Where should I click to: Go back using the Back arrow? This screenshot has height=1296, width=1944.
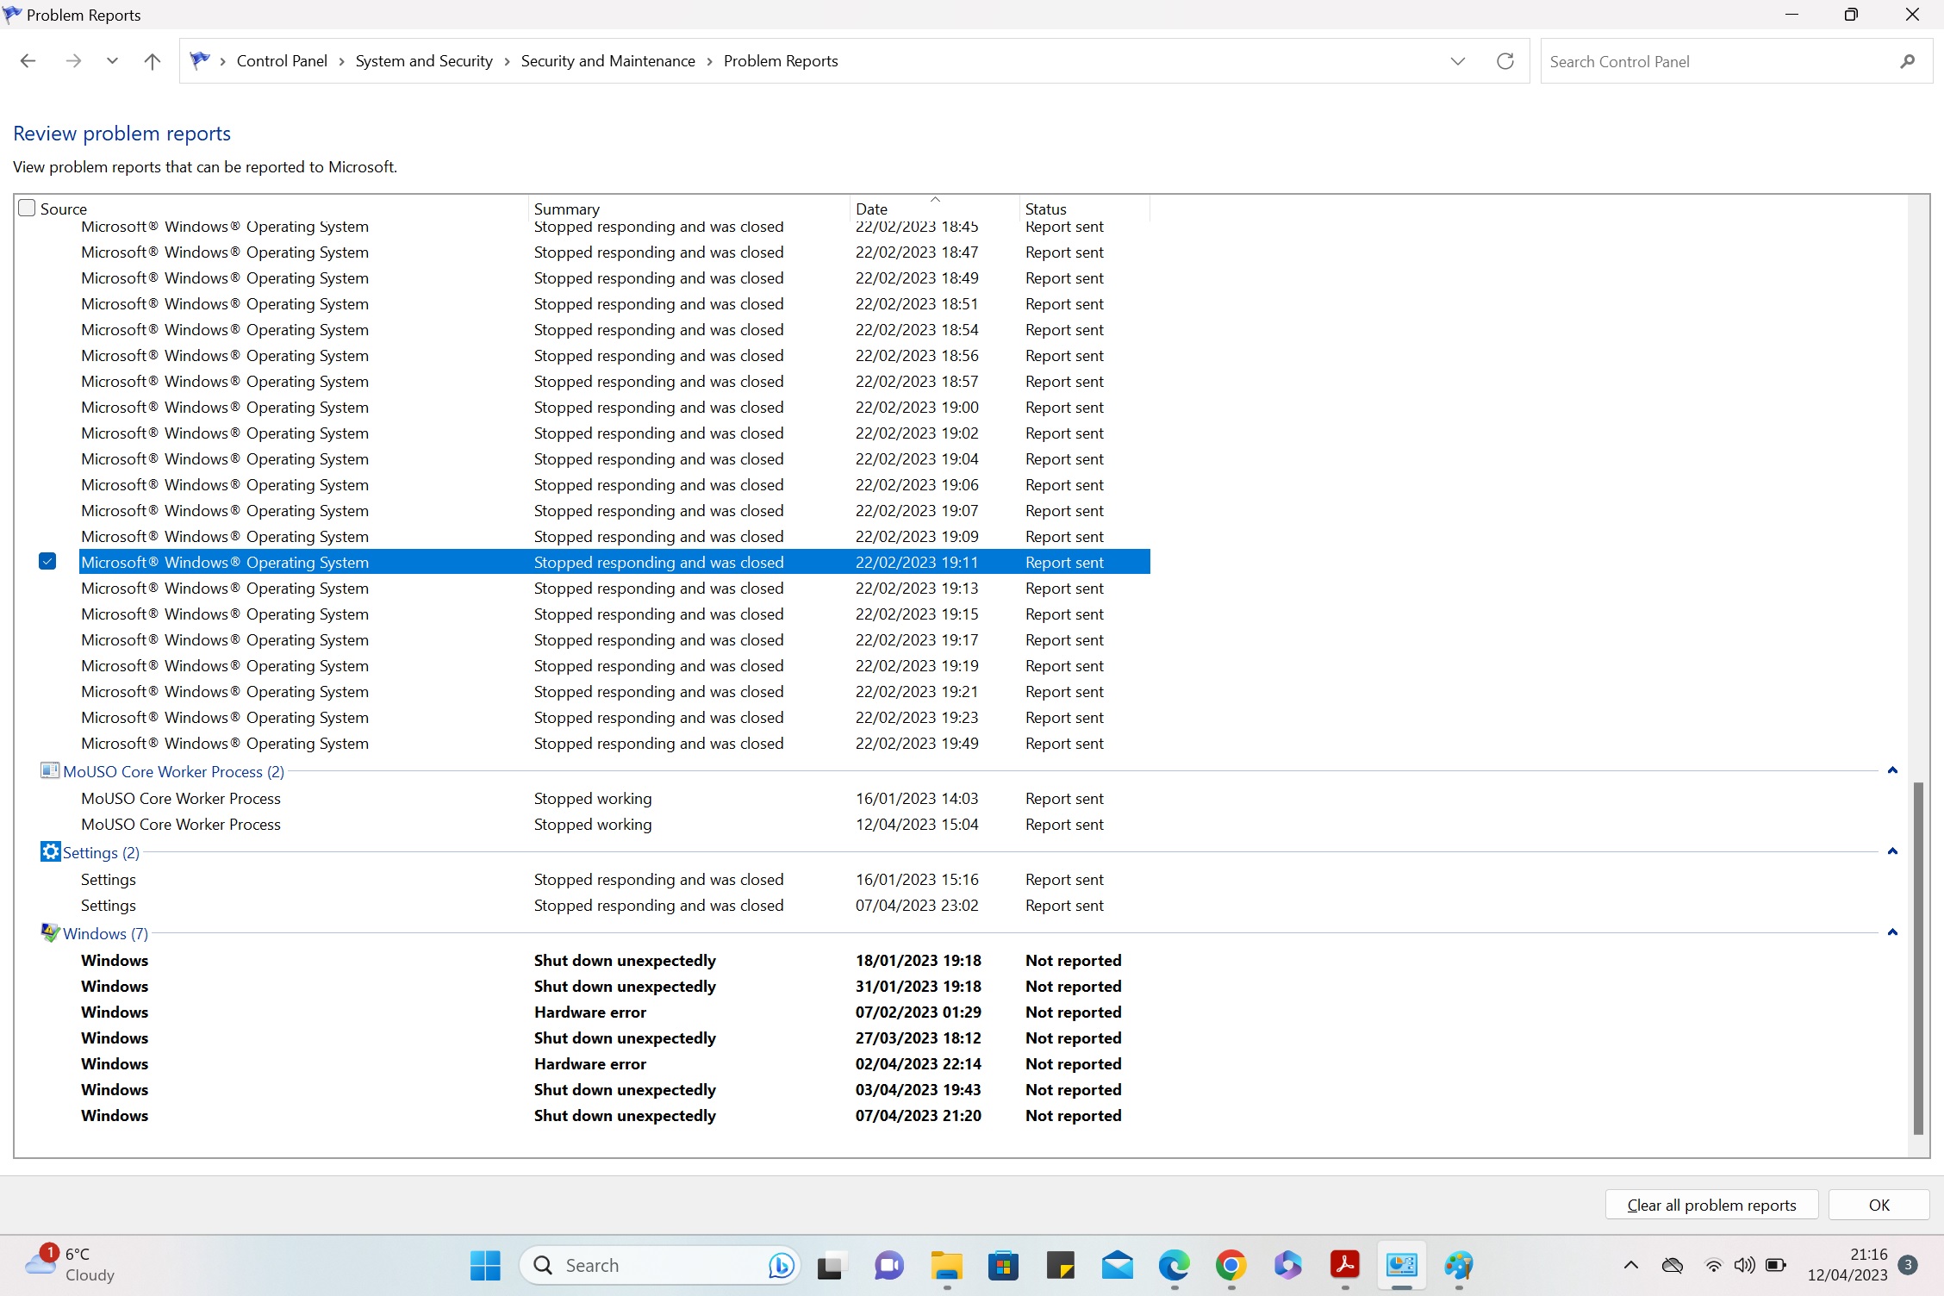[28, 61]
